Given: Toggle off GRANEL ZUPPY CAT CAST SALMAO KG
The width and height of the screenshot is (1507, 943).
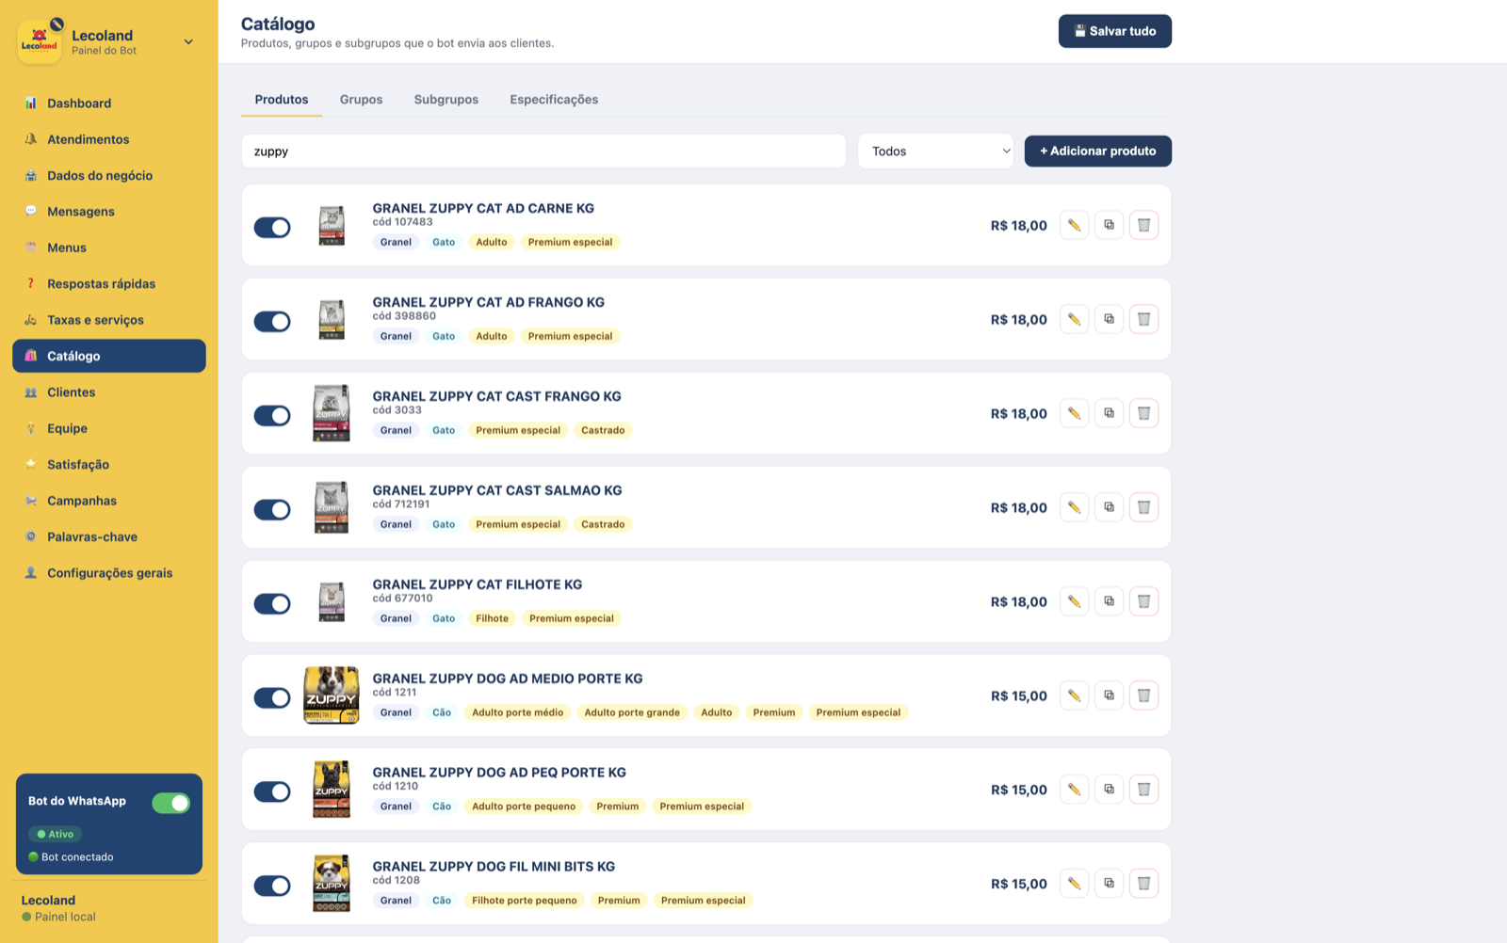Looking at the screenshot, I should pyautogui.click(x=272, y=510).
